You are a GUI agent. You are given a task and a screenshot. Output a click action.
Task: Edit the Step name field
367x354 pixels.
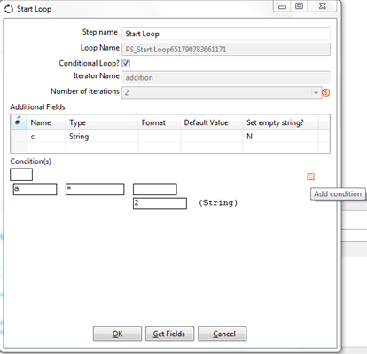(x=226, y=34)
